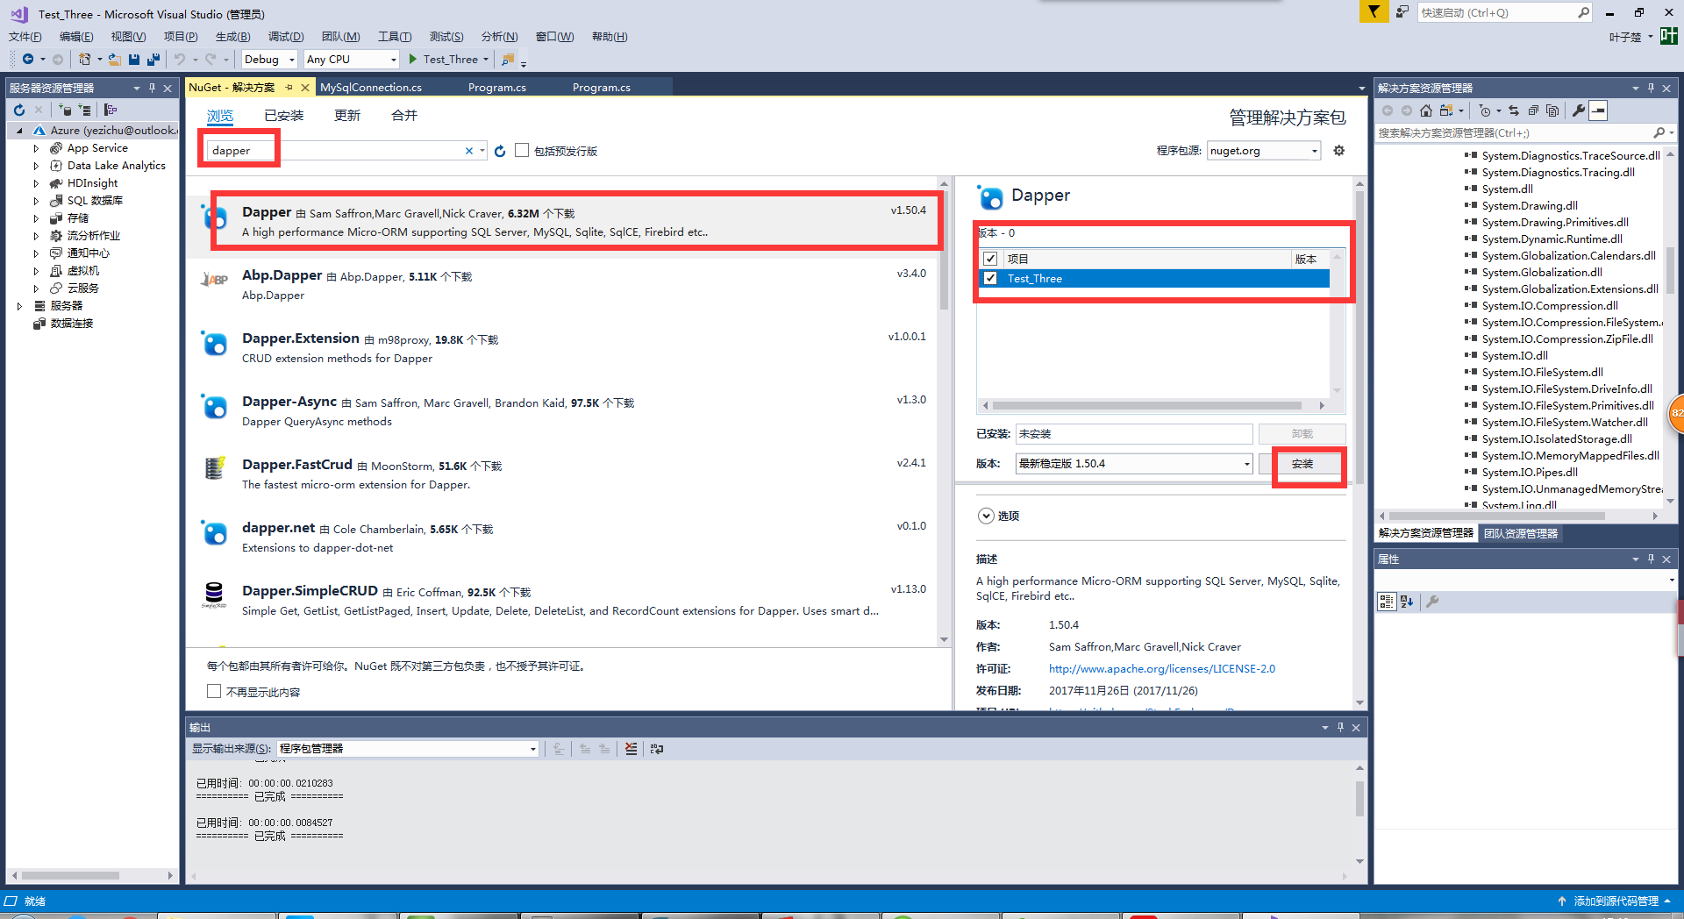
Task: Click the show all files icon
Action: 1552,110
